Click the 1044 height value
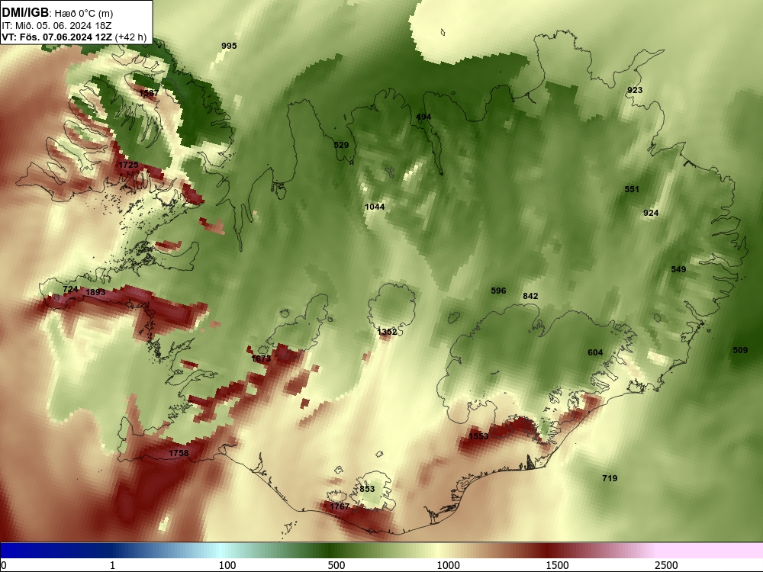Screen dimensions: 763x572 [x=375, y=207]
